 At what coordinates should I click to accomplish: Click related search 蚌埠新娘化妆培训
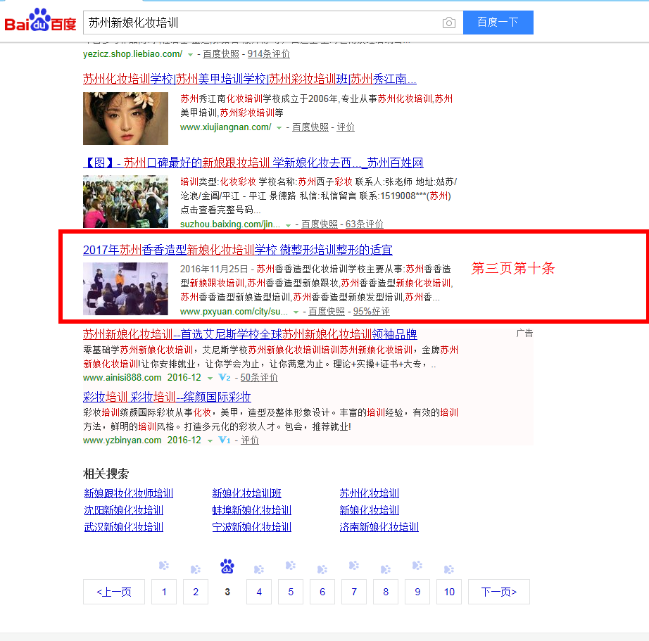(x=252, y=510)
